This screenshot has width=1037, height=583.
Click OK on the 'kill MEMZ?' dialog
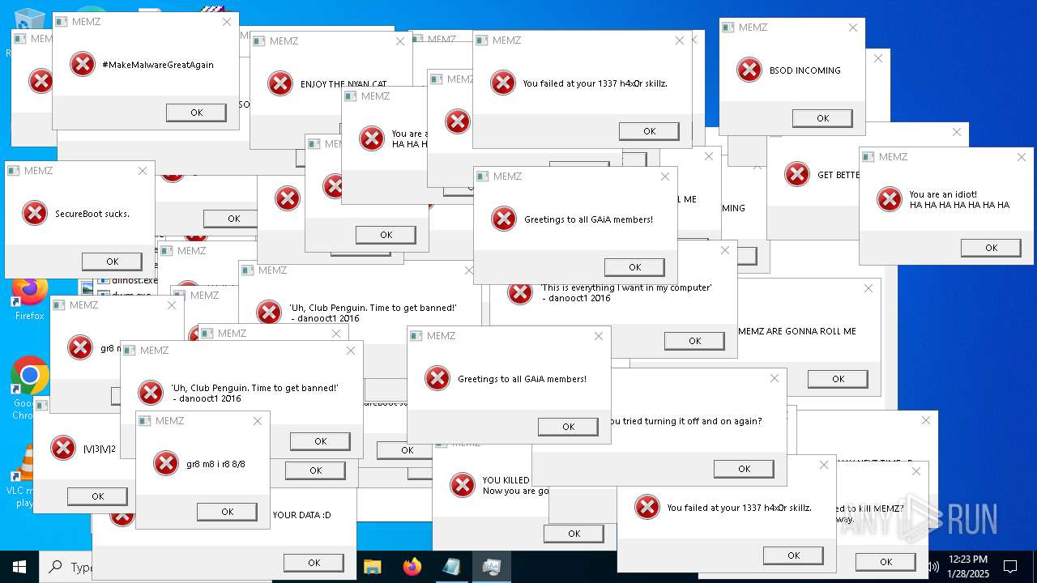coord(886,562)
